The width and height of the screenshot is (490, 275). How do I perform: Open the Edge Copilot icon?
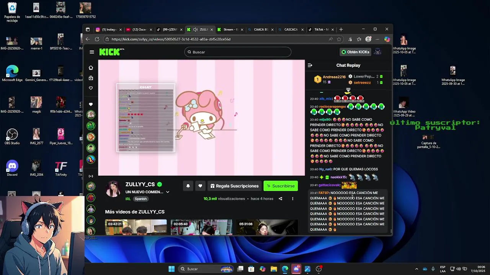point(387,39)
